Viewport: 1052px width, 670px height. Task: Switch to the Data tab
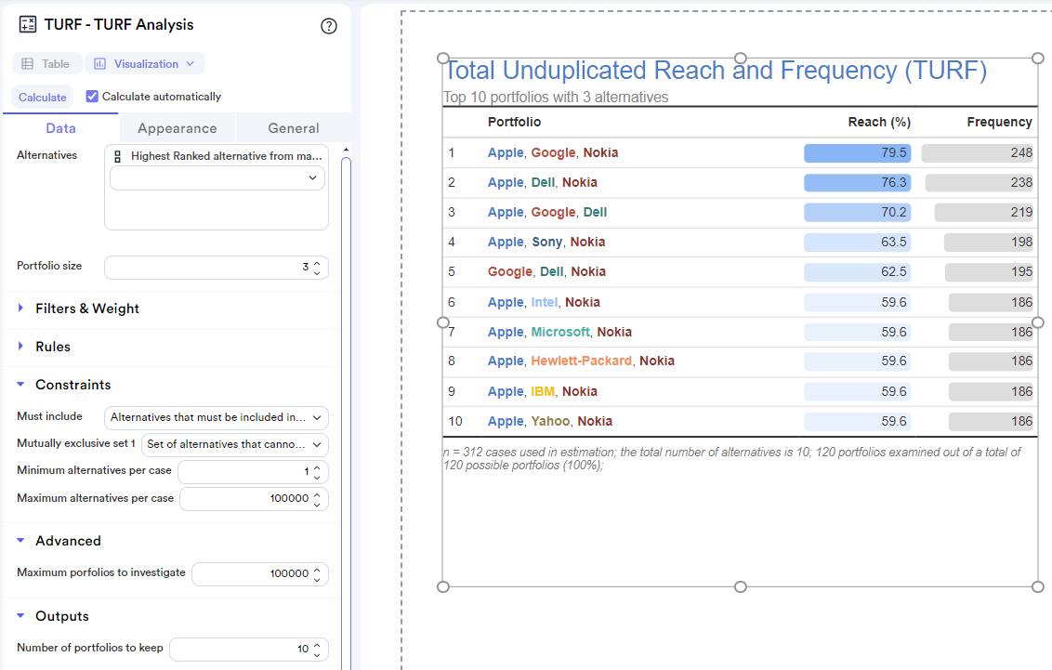coord(60,128)
